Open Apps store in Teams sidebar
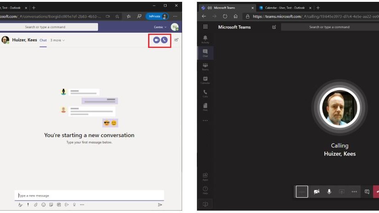 (x=205, y=177)
